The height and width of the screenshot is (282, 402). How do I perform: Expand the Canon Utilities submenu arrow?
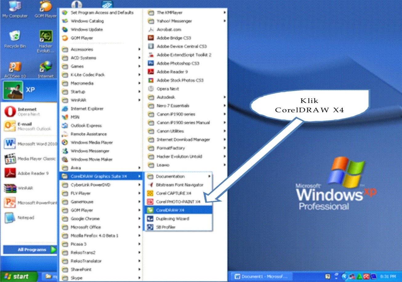click(225, 131)
